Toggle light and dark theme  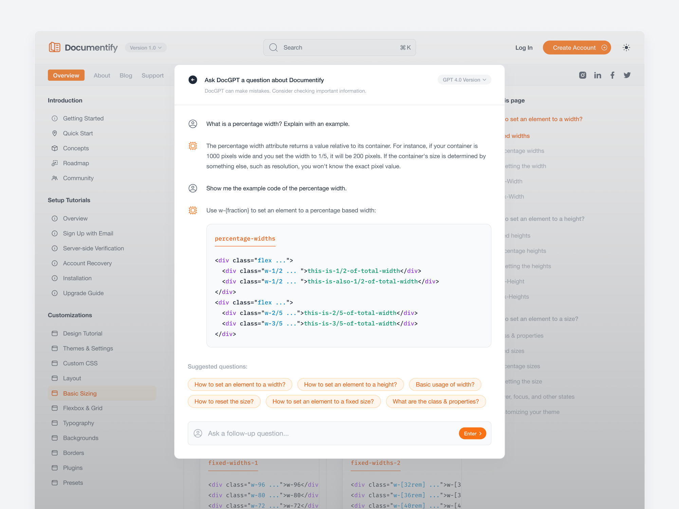click(626, 48)
